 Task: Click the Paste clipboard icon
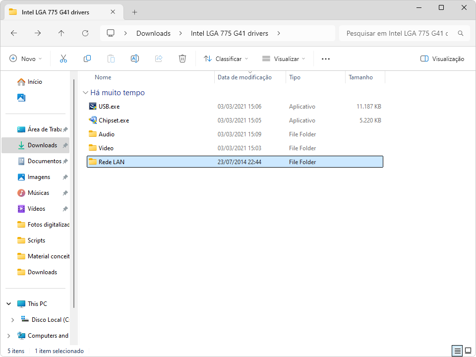click(x=111, y=59)
